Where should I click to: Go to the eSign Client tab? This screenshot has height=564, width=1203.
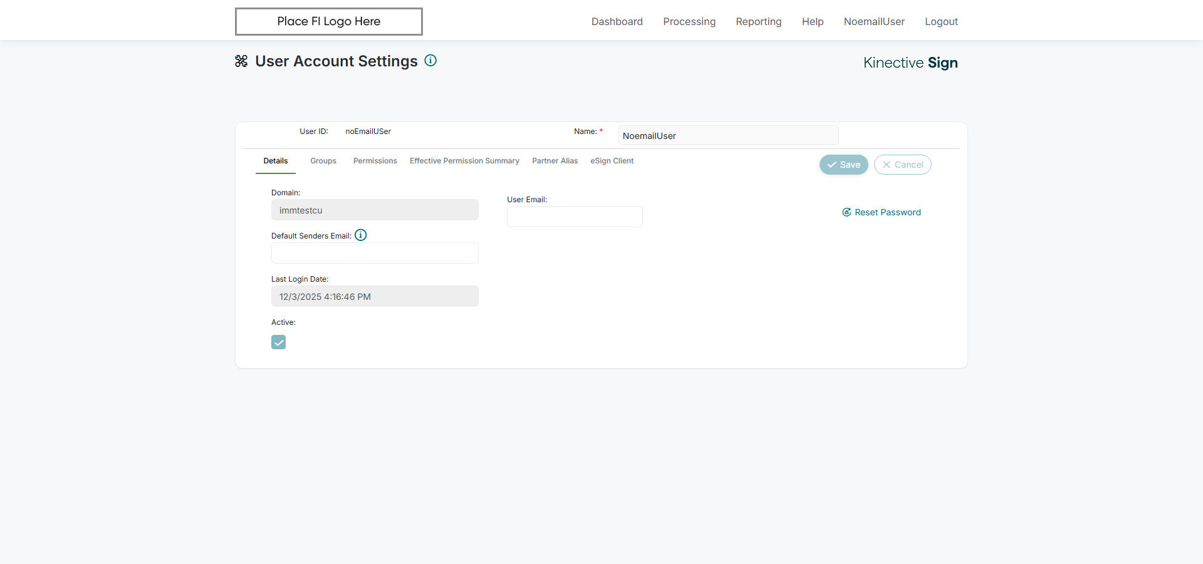click(x=612, y=161)
